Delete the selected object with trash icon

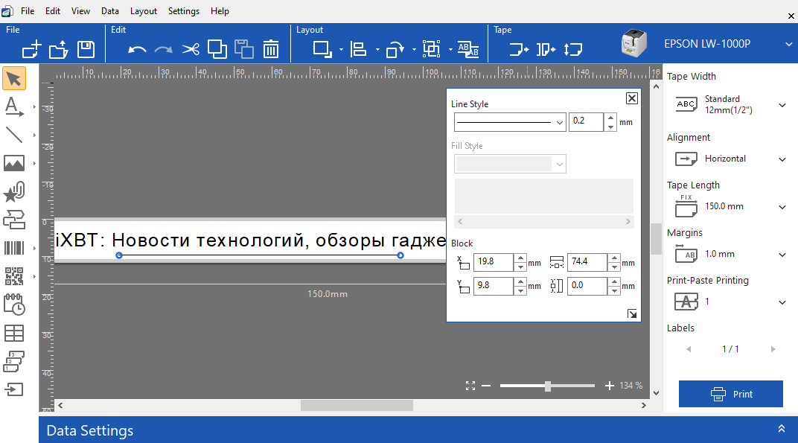(x=271, y=49)
